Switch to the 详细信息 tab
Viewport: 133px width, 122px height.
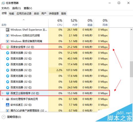coord(54,14)
